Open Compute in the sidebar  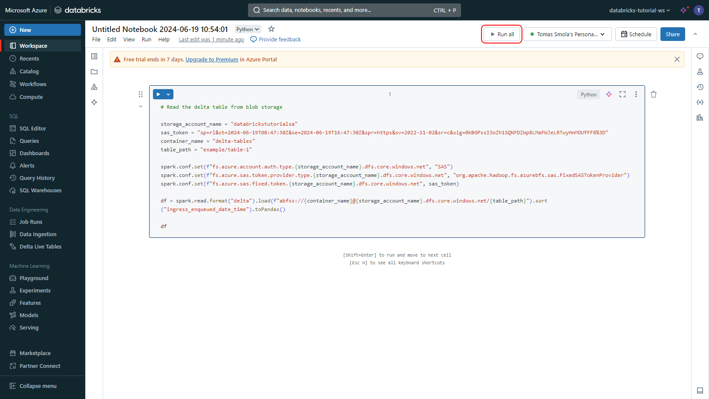(43, 97)
